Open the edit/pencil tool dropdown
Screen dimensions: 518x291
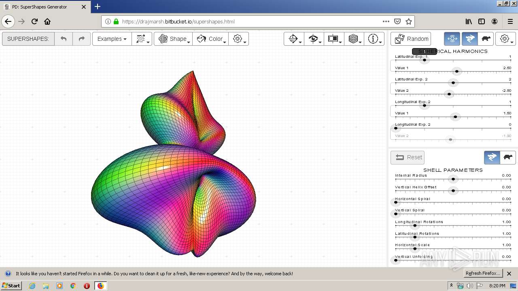[x=142, y=39]
